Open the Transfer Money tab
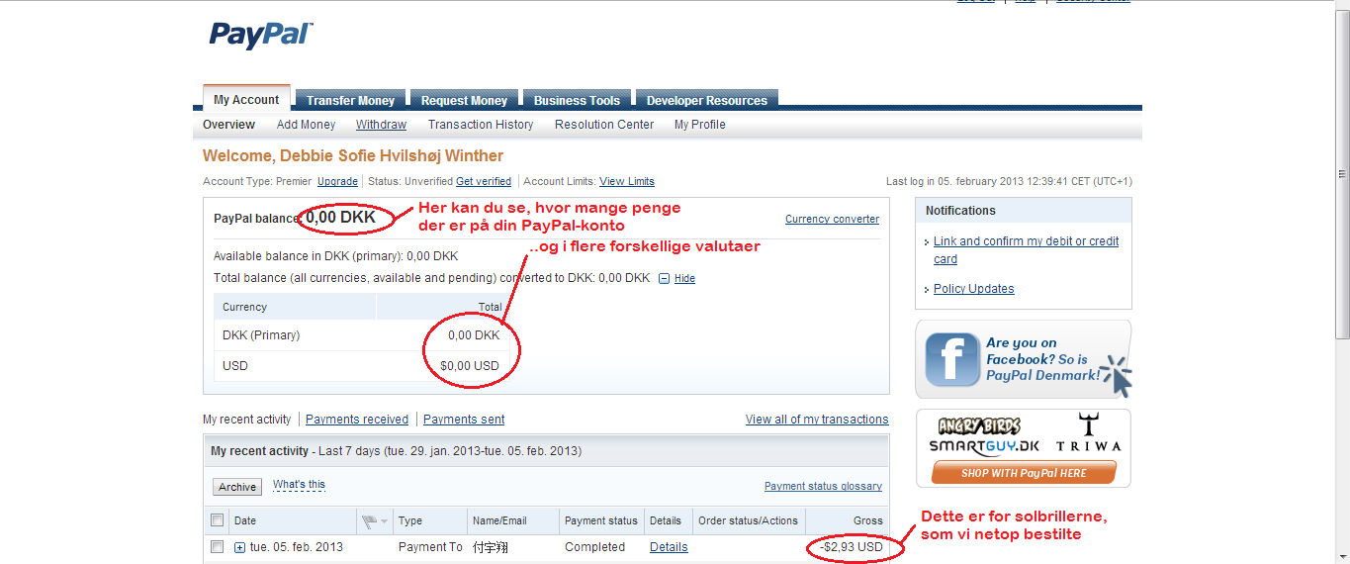This screenshot has width=1350, height=564. pyautogui.click(x=350, y=100)
